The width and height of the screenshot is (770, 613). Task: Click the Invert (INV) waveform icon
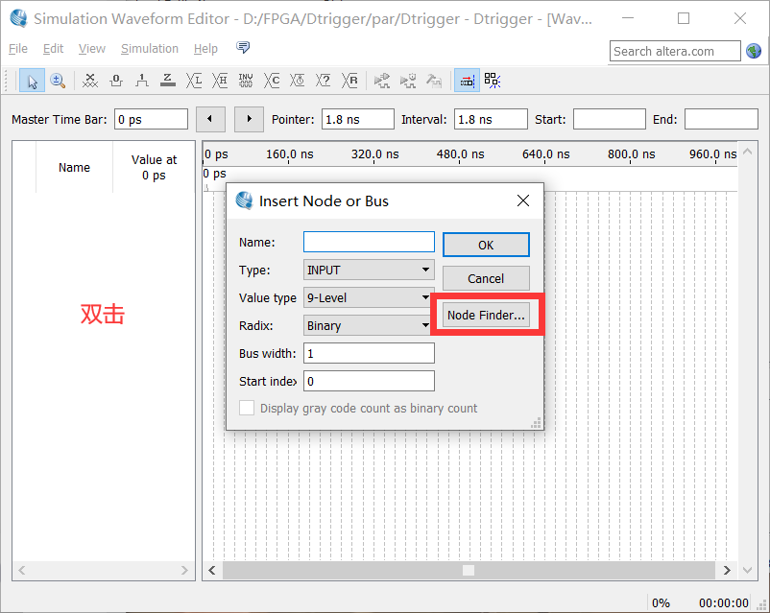click(x=246, y=81)
